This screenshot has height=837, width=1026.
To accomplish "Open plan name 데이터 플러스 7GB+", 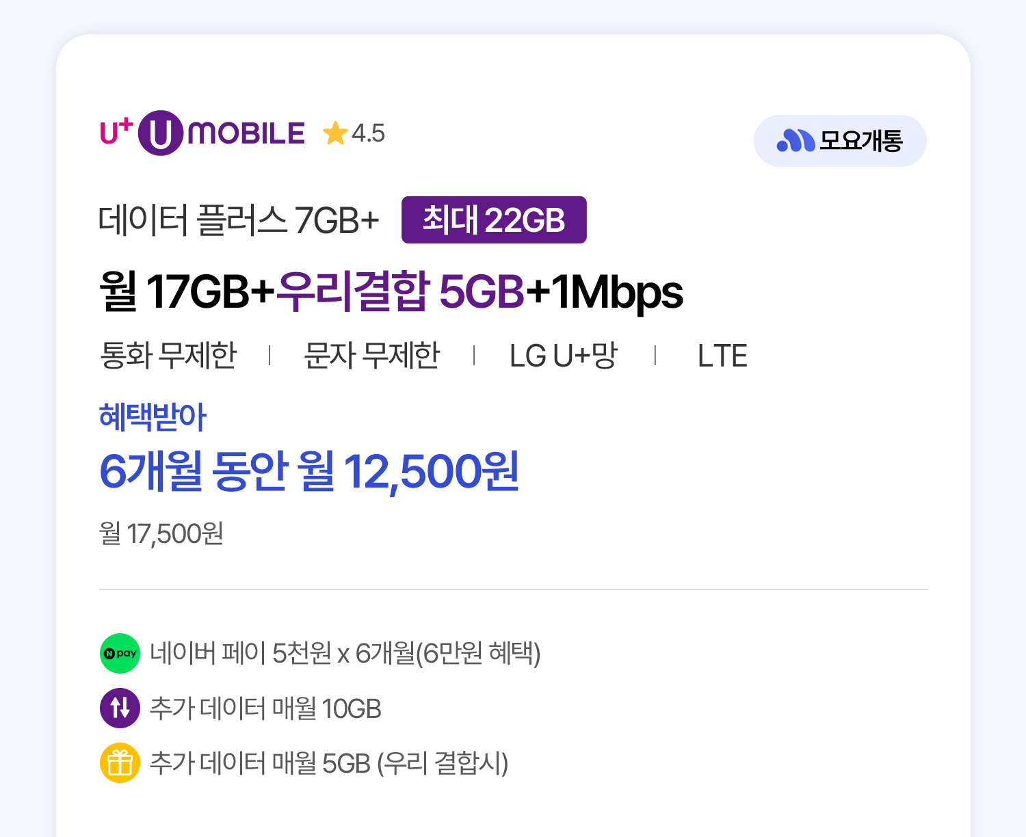I will click(238, 220).
